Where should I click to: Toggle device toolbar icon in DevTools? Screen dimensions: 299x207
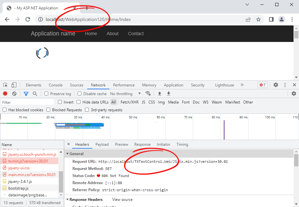click(14, 85)
